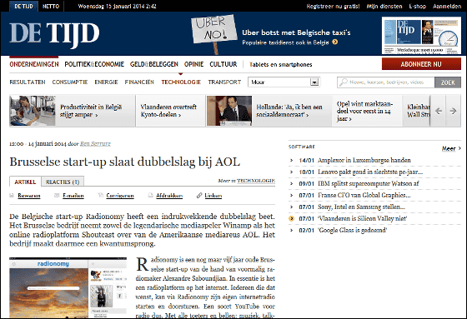
Task: Click arrow bullet beside Sony, Intel en Samsung
Action: (x=292, y=207)
